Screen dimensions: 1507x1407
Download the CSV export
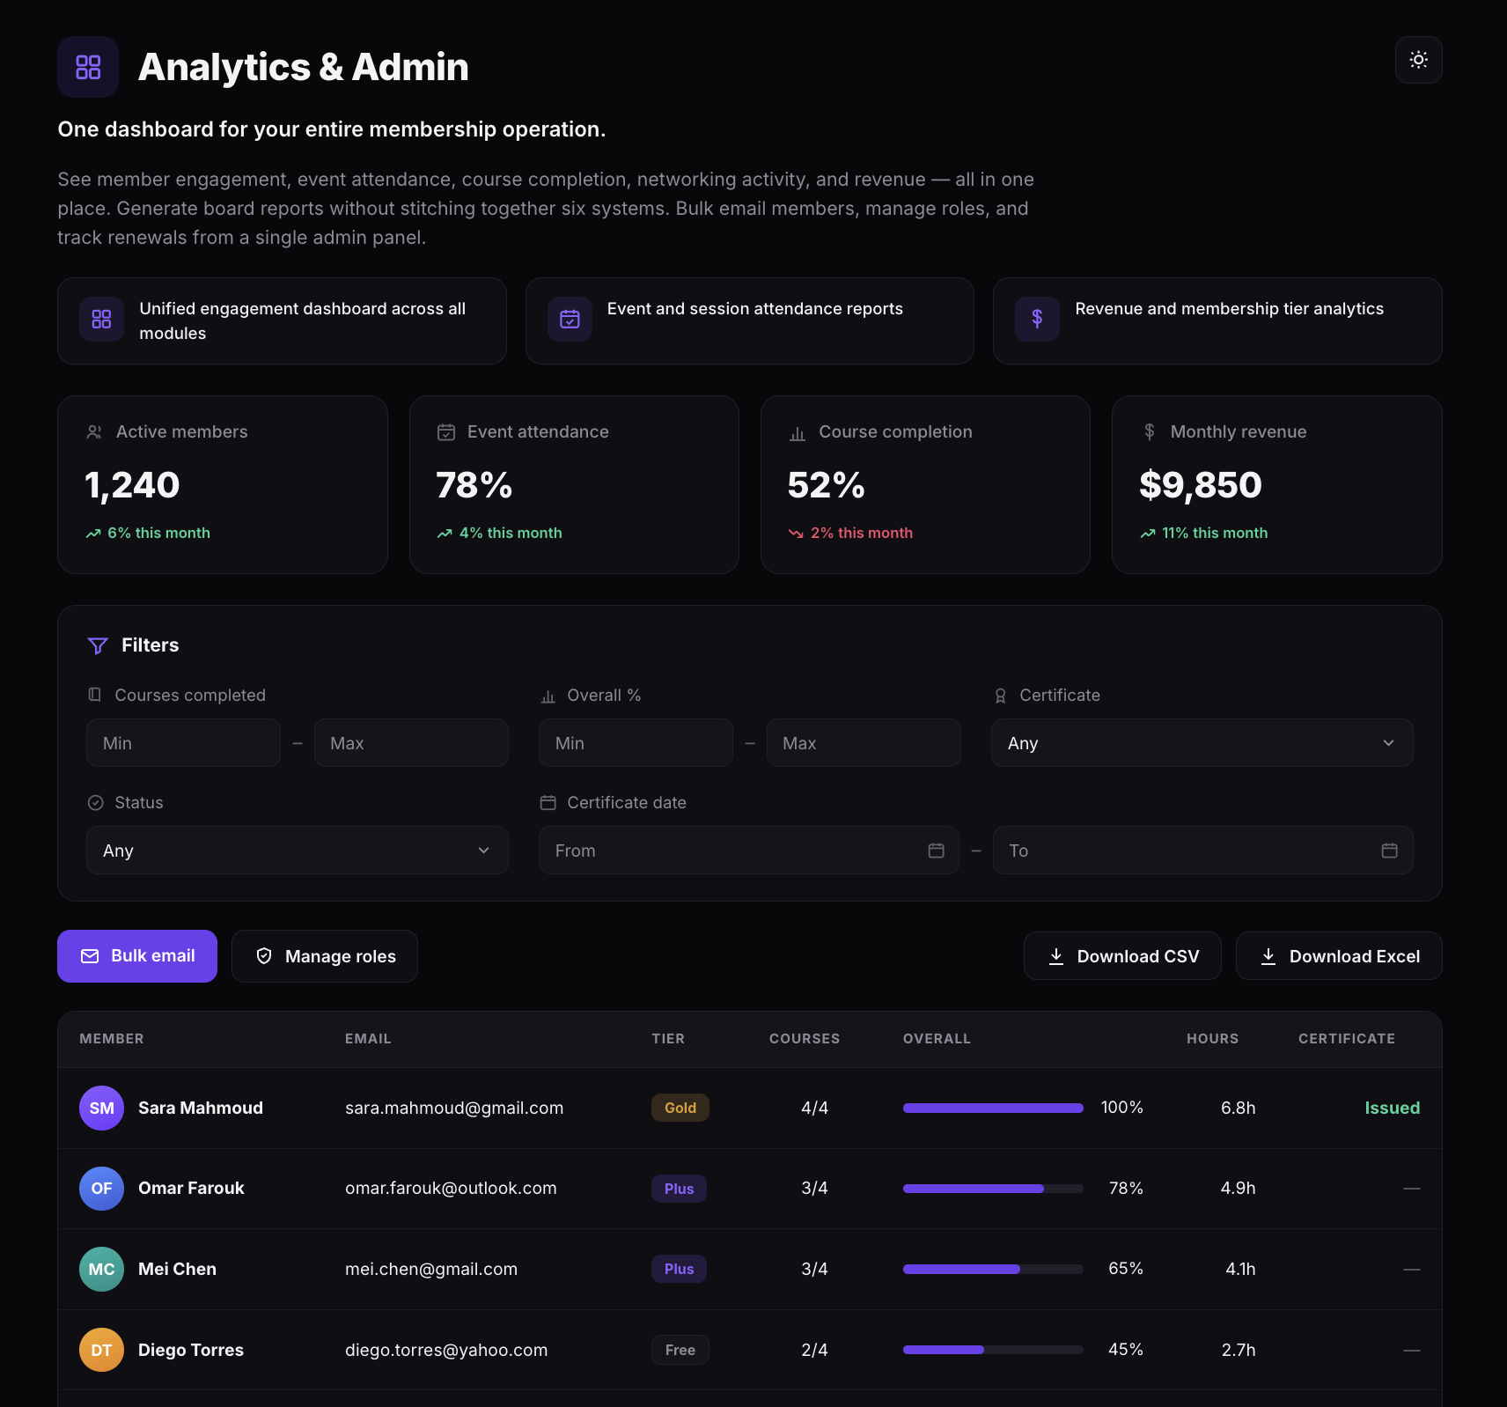pos(1122,956)
